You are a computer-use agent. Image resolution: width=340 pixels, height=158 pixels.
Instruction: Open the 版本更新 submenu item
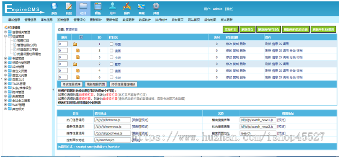[x=227, y=20]
